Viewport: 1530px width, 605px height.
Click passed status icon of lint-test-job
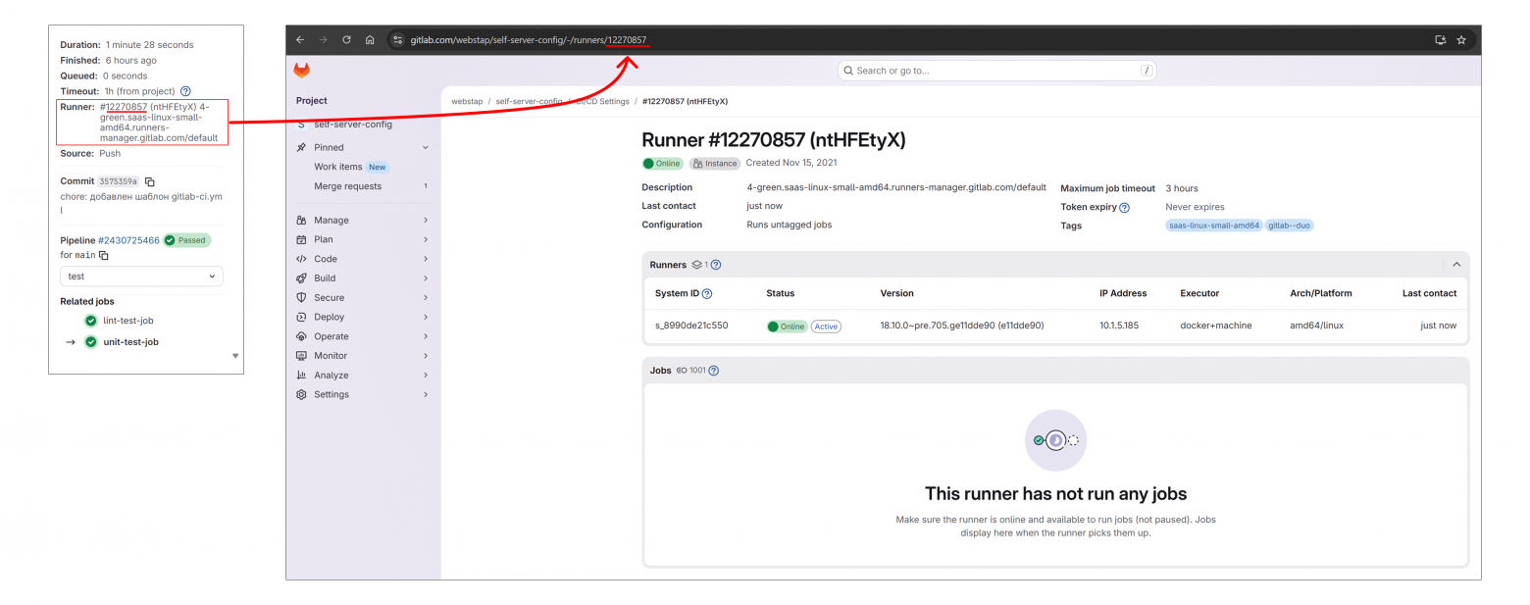point(91,321)
